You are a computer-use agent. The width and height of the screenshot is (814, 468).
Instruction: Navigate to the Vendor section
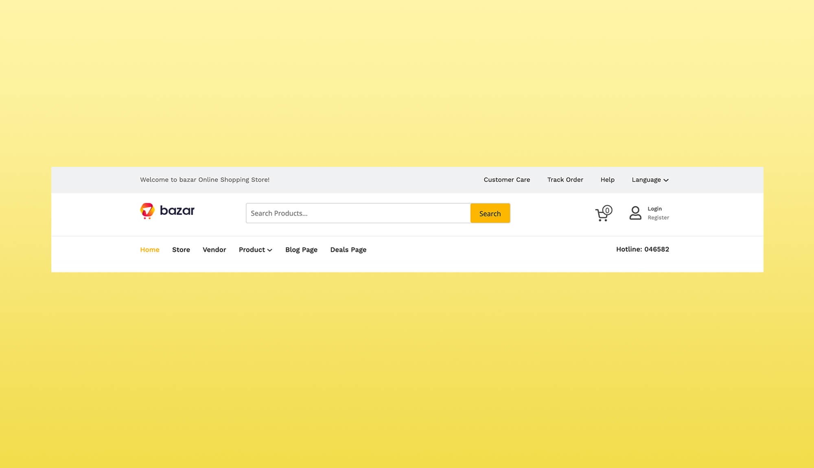[214, 249]
